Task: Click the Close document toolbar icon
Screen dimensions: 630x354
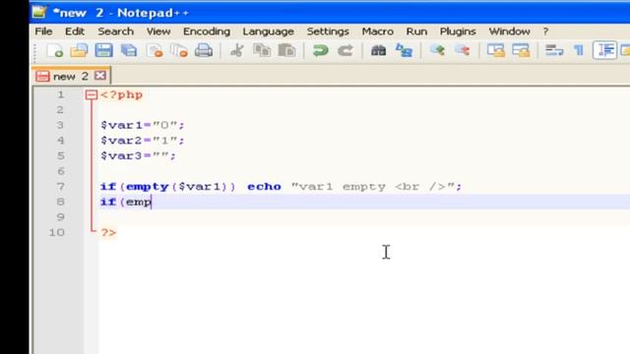Action: pos(155,50)
